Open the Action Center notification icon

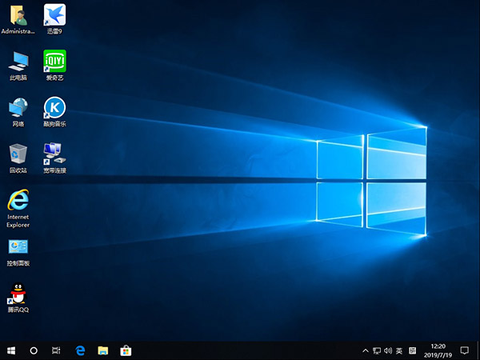click(464, 351)
